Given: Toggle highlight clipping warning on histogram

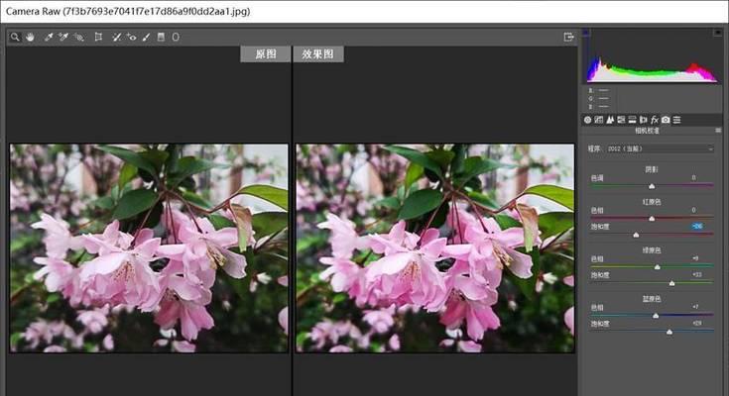Looking at the screenshot, I should tap(717, 32).
